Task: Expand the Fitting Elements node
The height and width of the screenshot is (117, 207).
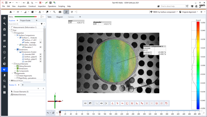Action: (x=15, y=66)
